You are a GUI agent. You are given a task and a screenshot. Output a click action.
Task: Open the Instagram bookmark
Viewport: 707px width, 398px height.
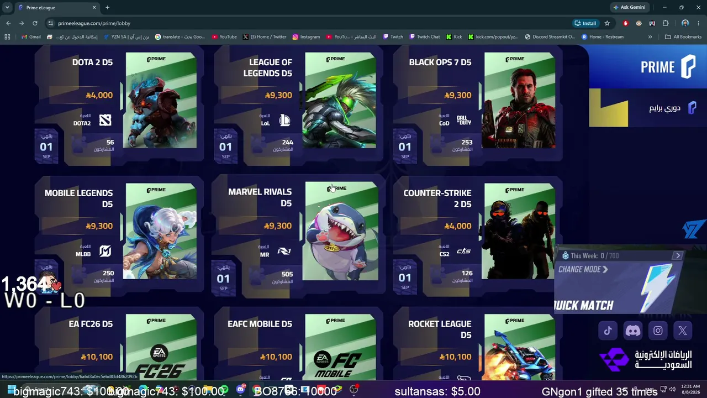coord(306,37)
